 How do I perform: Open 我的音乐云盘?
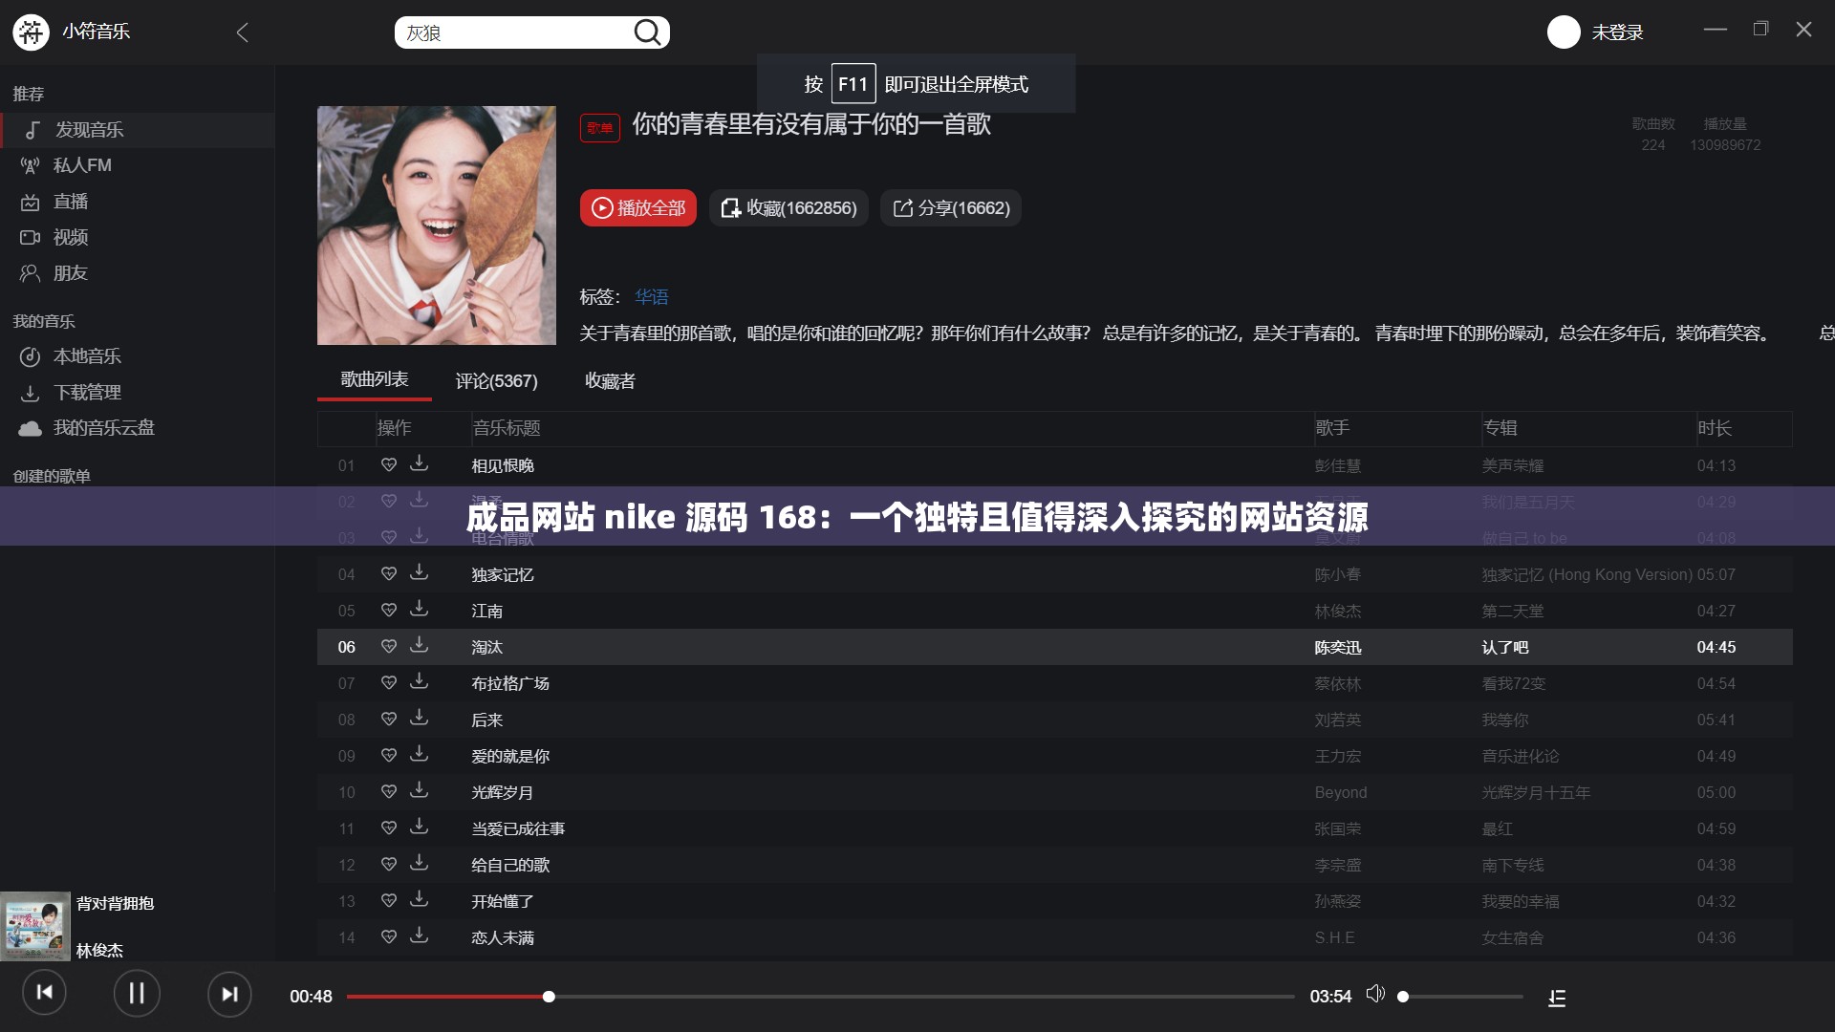pyautogui.click(x=98, y=428)
